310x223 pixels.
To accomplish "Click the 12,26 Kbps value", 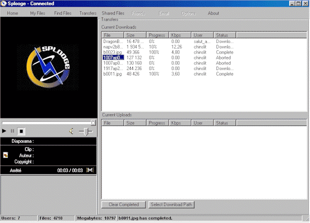I will (176, 47).
